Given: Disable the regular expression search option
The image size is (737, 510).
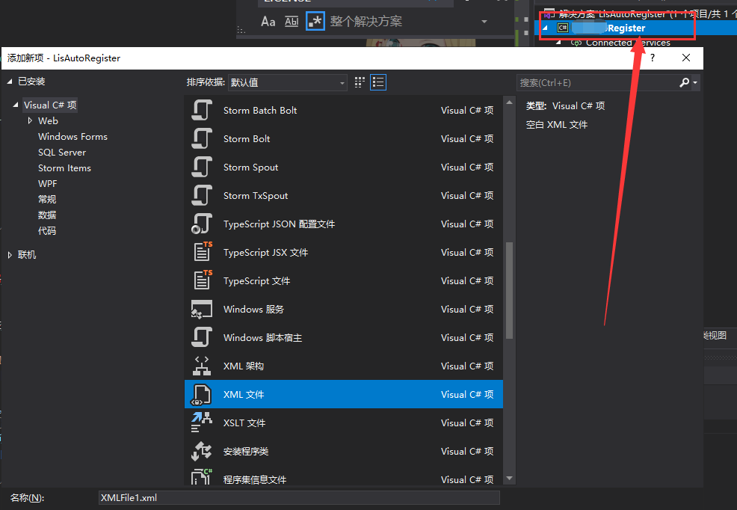Looking at the screenshot, I should click(x=314, y=21).
